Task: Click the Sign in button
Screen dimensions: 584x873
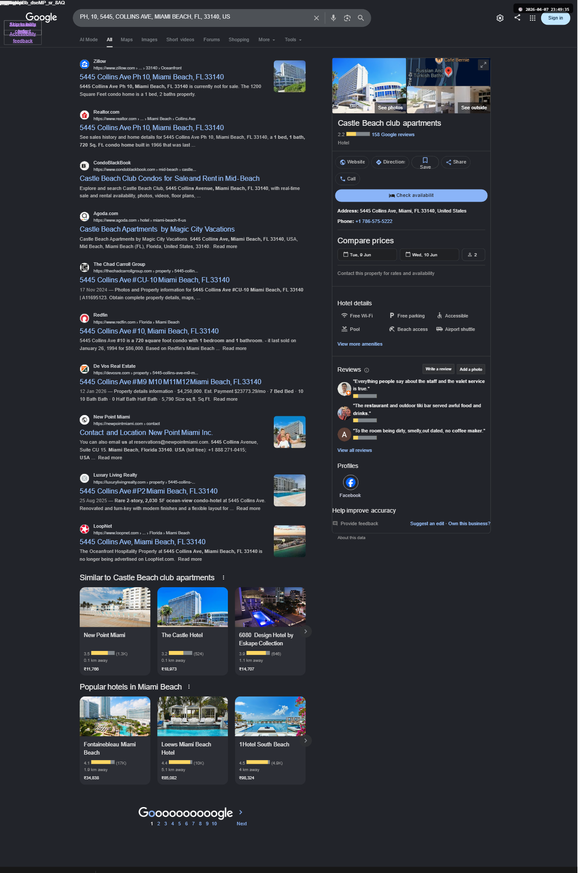Action: (555, 18)
